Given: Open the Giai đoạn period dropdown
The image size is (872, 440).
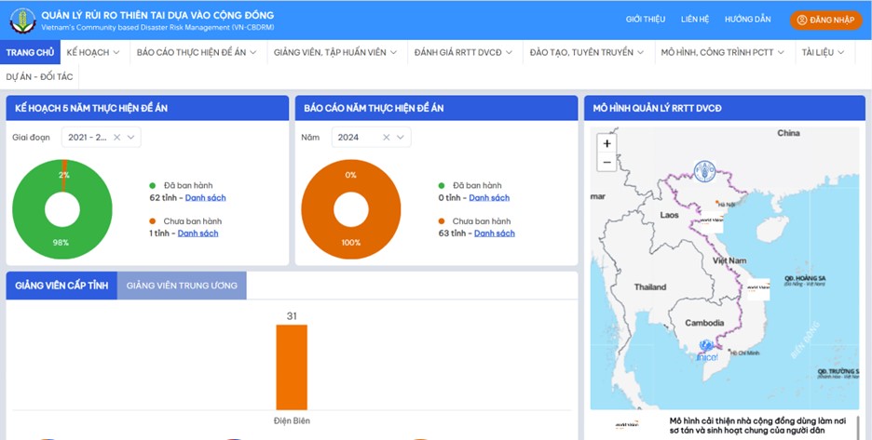Looking at the screenshot, I should click(x=131, y=138).
